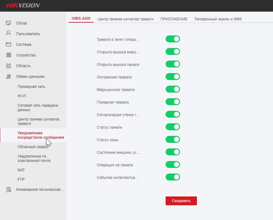
Task: Open Уведомление по электронной почте item
Action: 34,158
